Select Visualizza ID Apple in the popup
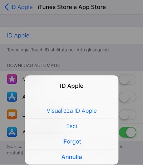Image resolution: width=143 pixels, height=165 pixels. (x=71, y=111)
